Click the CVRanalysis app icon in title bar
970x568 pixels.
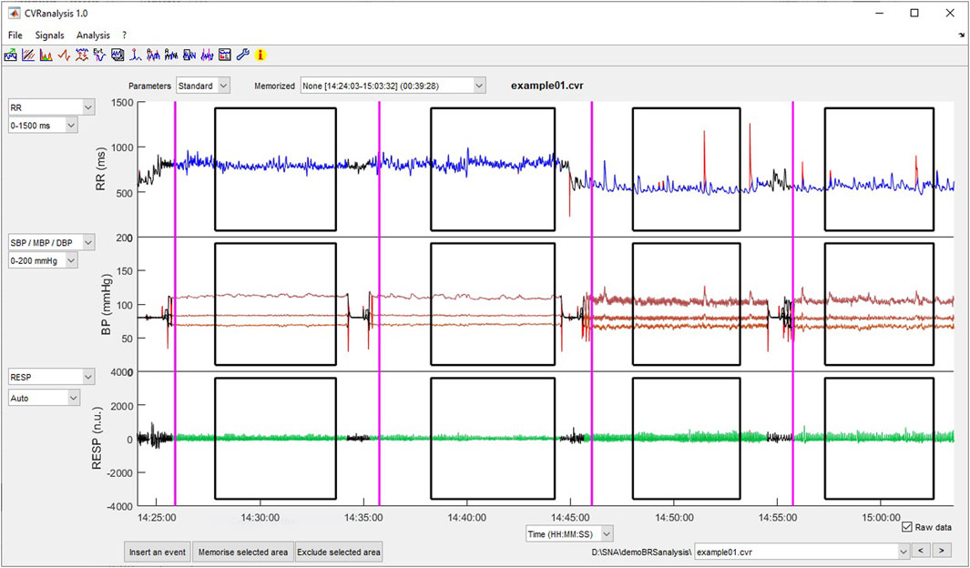(14, 13)
